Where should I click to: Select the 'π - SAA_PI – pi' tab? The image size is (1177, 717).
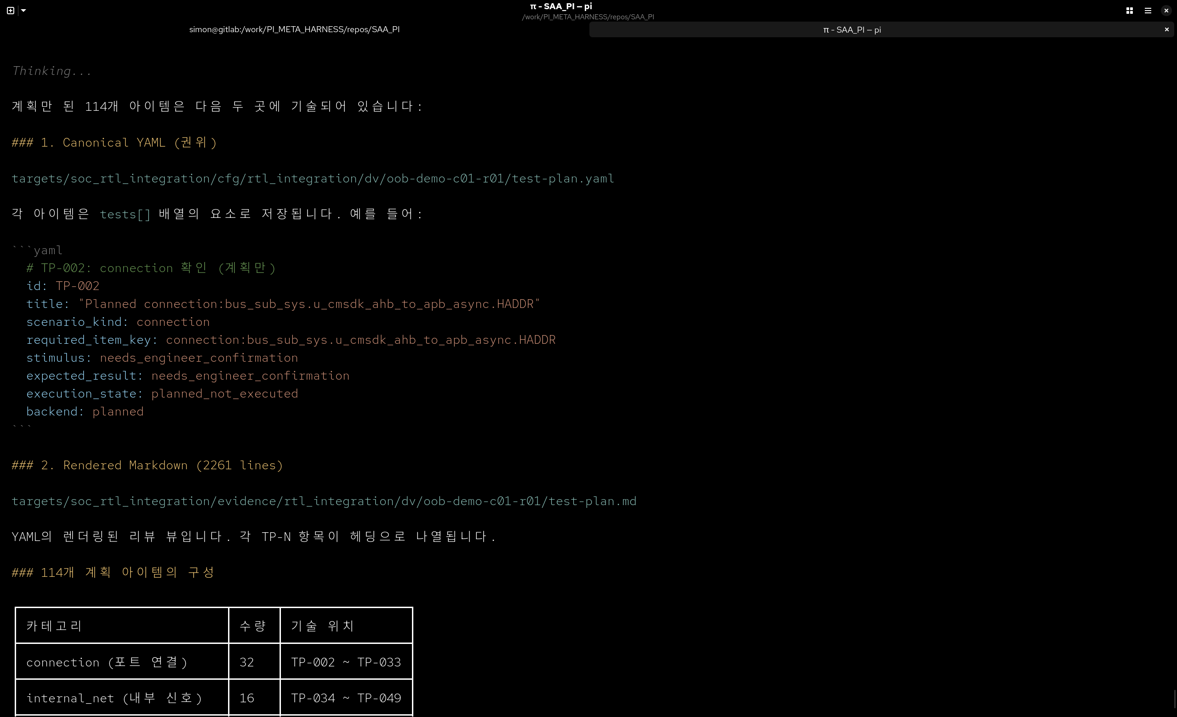point(851,29)
